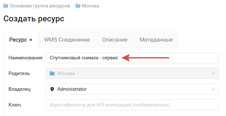The width and height of the screenshot is (226, 116).
Task: Open the Владелец dropdown with Administrator
Action: coord(132,89)
